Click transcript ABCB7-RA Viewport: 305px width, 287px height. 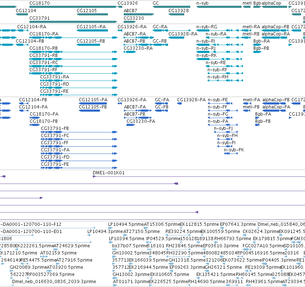[139, 38]
